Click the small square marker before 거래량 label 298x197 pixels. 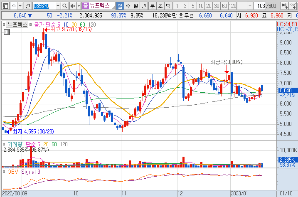click(x=4, y=144)
